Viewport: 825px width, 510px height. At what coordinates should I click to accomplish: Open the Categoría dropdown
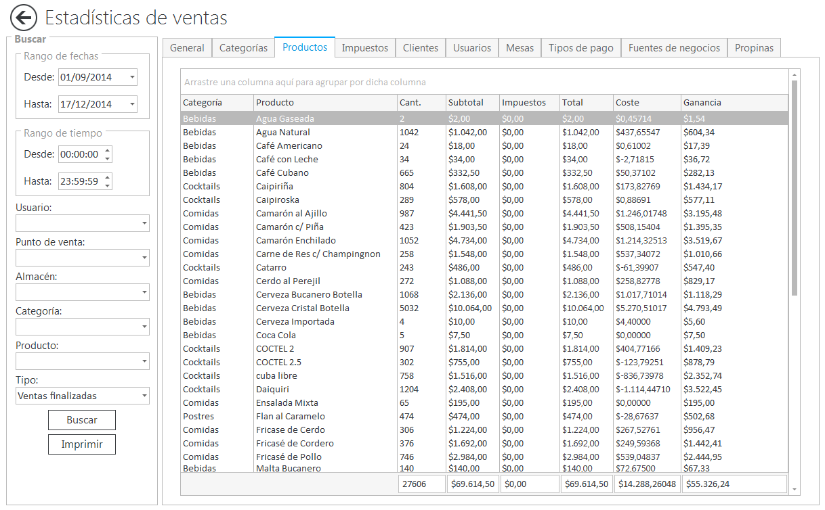(x=144, y=326)
